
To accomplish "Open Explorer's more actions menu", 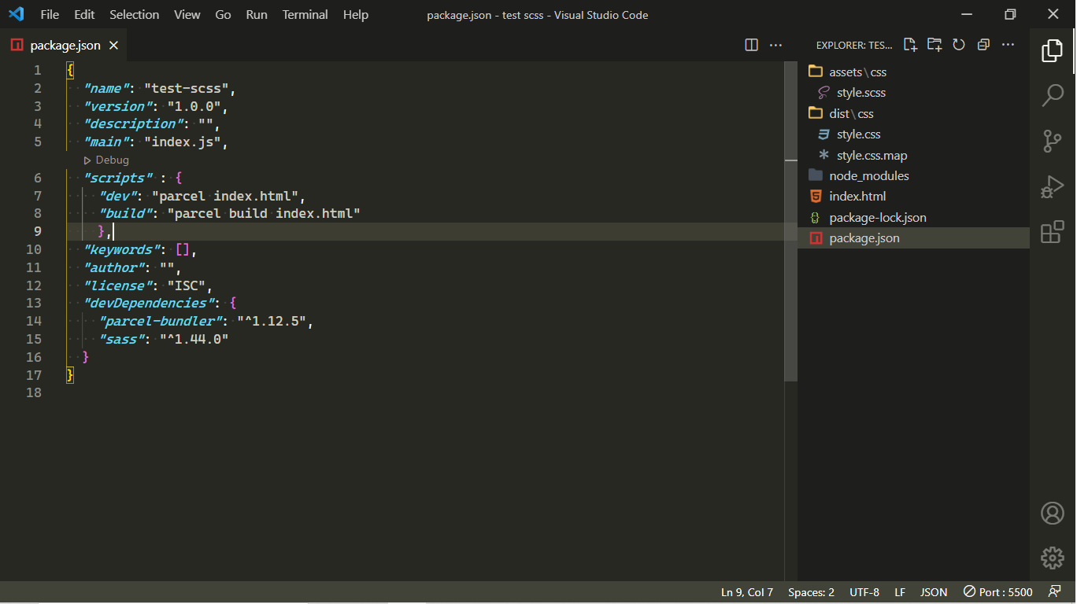I will [x=1008, y=45].
